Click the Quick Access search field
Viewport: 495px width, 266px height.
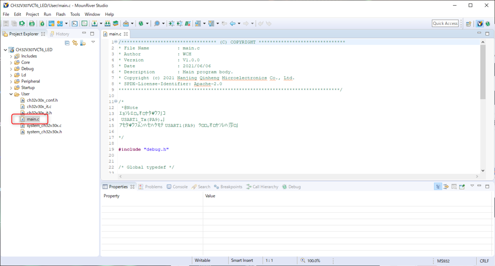(x=445, y=24)
